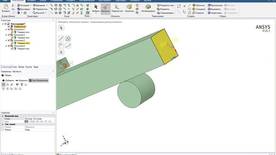
Task: Collapse the Конструкция1 root node
Action: click(x=3, y=24)
